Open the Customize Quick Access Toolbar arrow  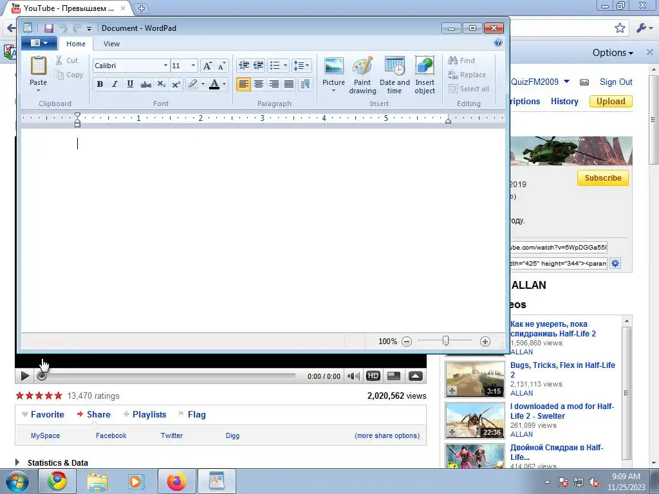(x=89, y=28)
